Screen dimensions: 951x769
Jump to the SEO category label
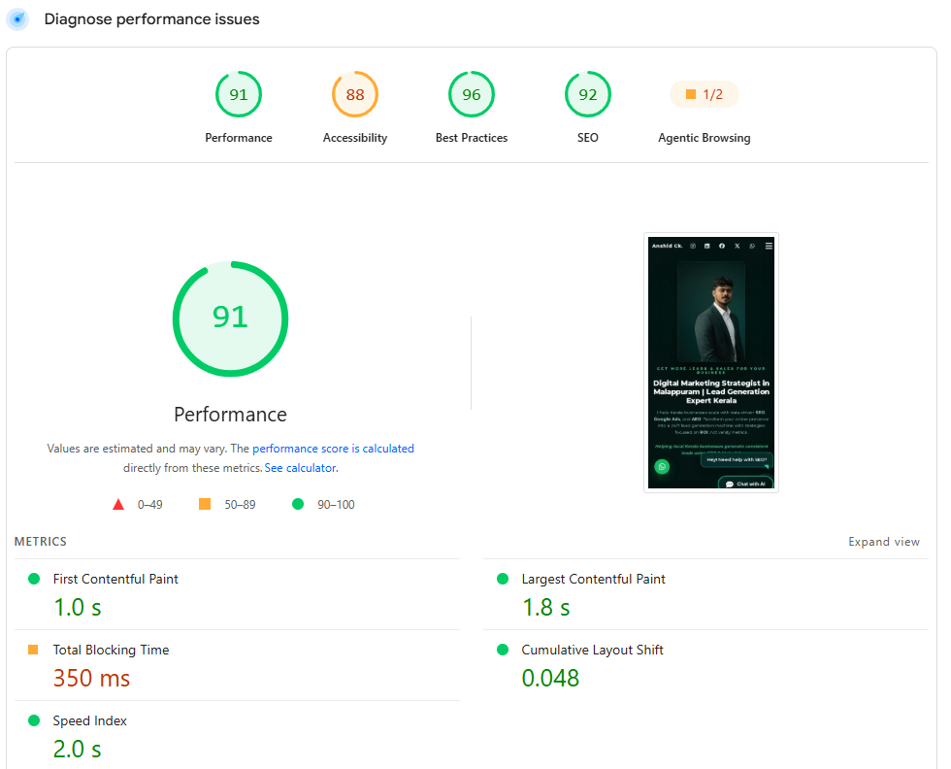[x=588, y=138]
